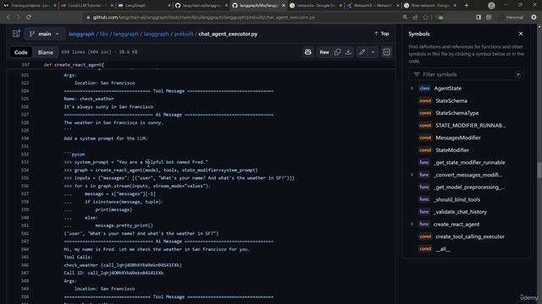The height and width of the screenshot is (304, 542).
Task: Select the __all__ constant symbol
Action: pyautogui.click(x=443, y=249)
